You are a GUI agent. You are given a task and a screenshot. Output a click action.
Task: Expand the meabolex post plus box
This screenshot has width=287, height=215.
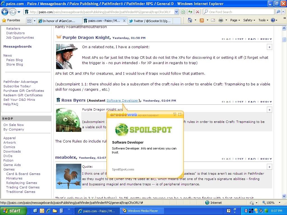pos(269,167)
